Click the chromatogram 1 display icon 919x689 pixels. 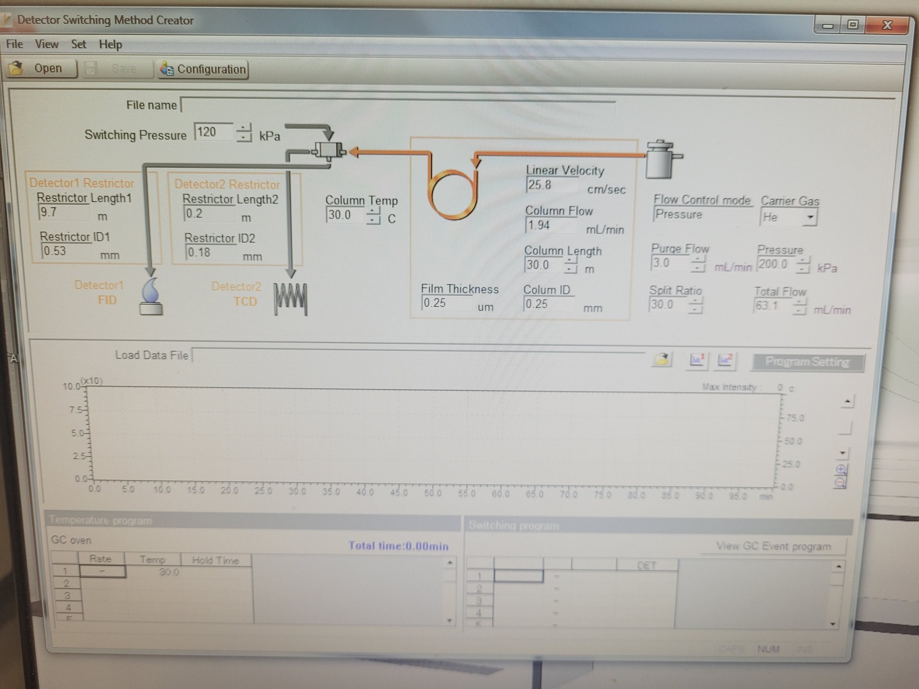coord(697,360)
